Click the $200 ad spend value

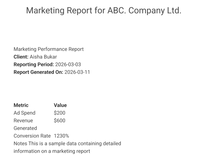pos(59,113)
